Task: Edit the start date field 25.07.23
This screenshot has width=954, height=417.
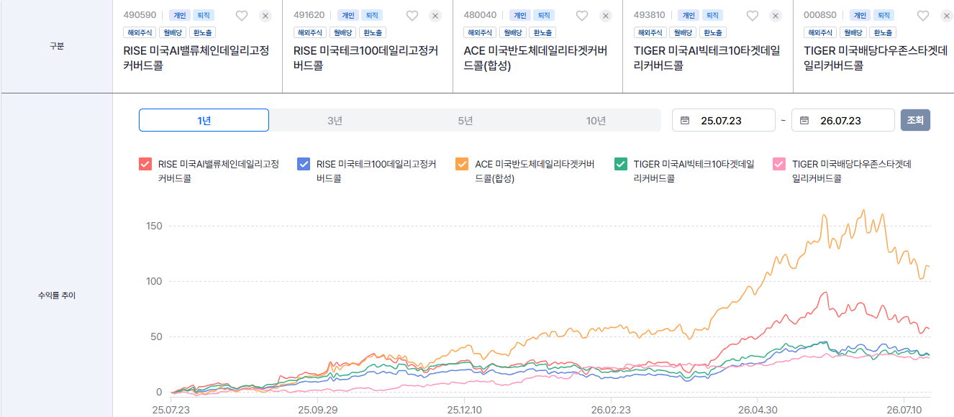Action: 724,120
